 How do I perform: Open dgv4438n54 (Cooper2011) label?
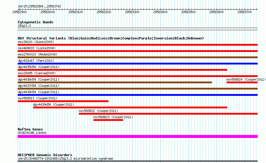tap(39, 92)
